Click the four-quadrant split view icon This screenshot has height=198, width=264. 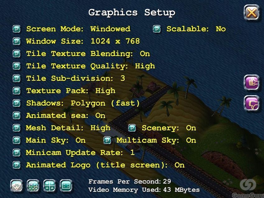coord(49,186)
